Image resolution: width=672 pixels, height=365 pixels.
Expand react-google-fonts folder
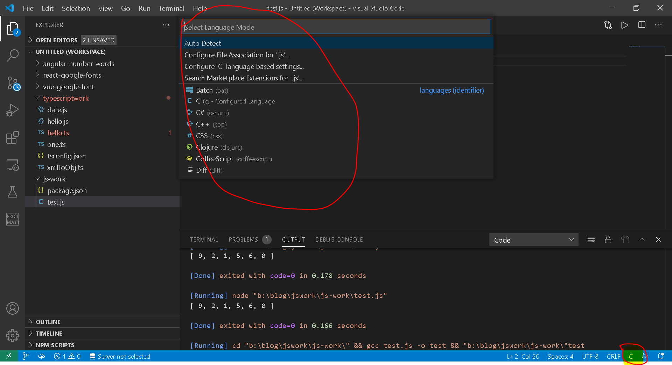pyautogui.click(x=72, y=75)
